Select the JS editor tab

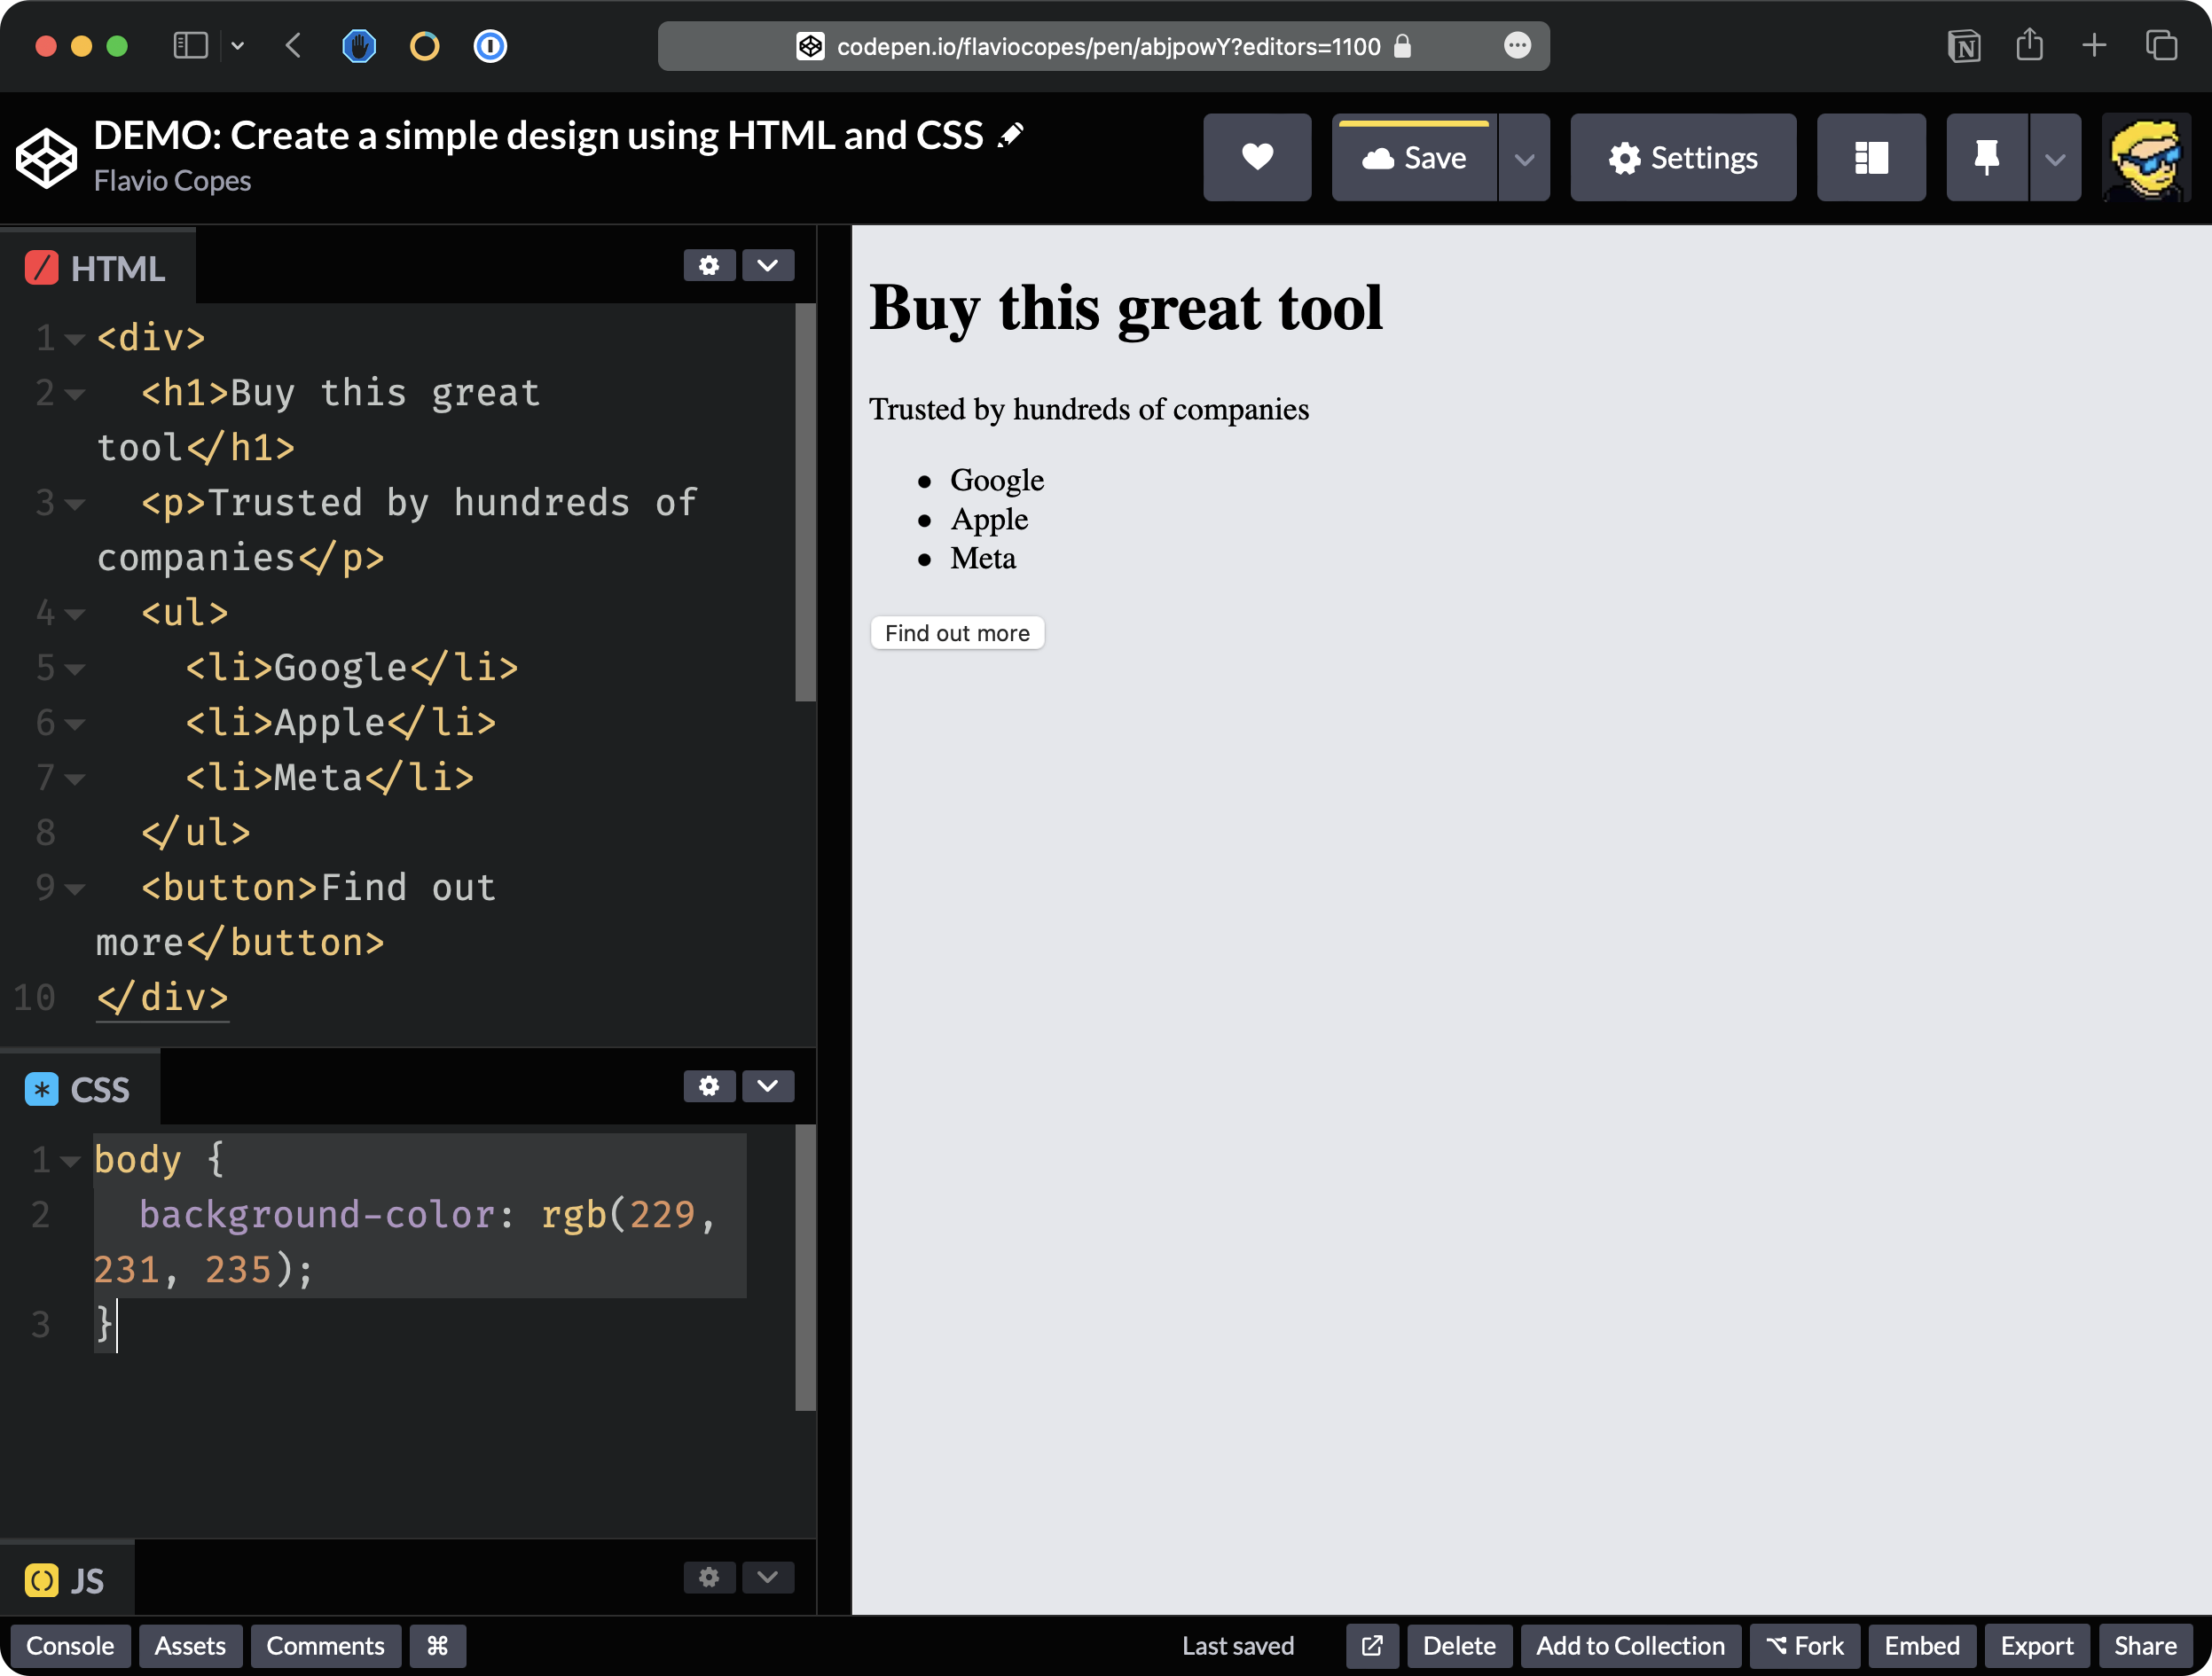click(66, 1581)
